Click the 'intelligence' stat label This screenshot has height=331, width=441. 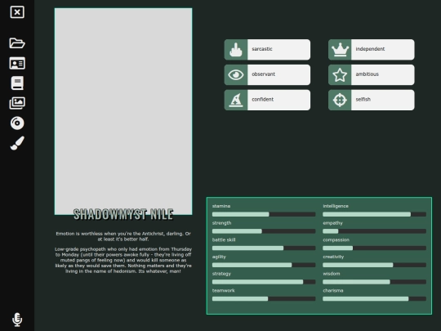[x=336, y=206]
